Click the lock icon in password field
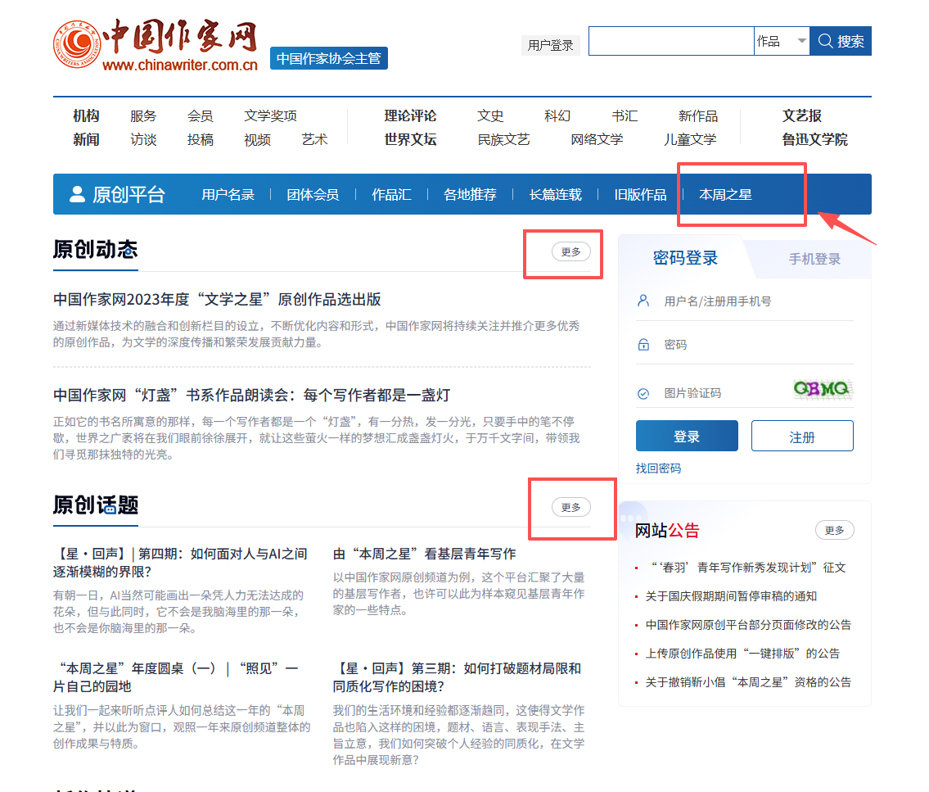The height and width of the screenshot is (792, 929). (643, 345)
